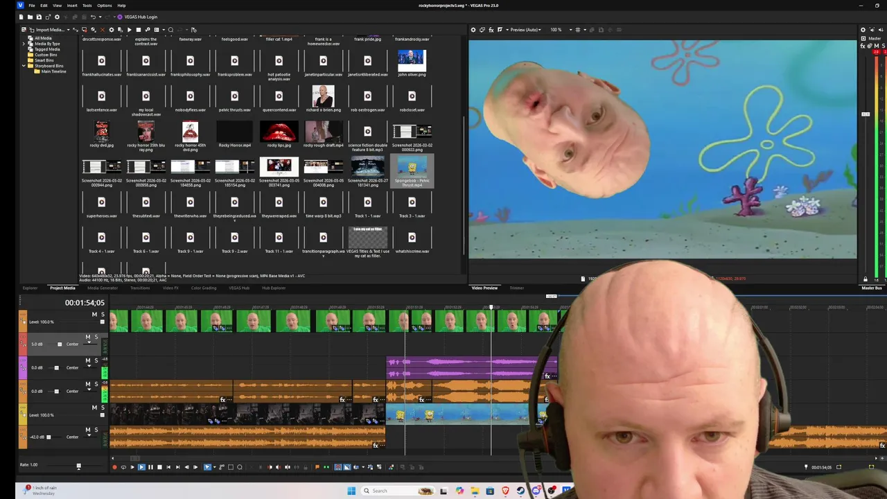Click the Insert Marker orange icon

point(317,467)
